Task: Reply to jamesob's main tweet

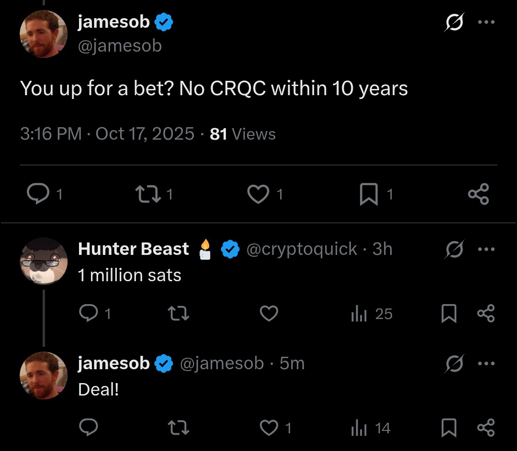Action: pyautogui.click(x=36, y=194)
